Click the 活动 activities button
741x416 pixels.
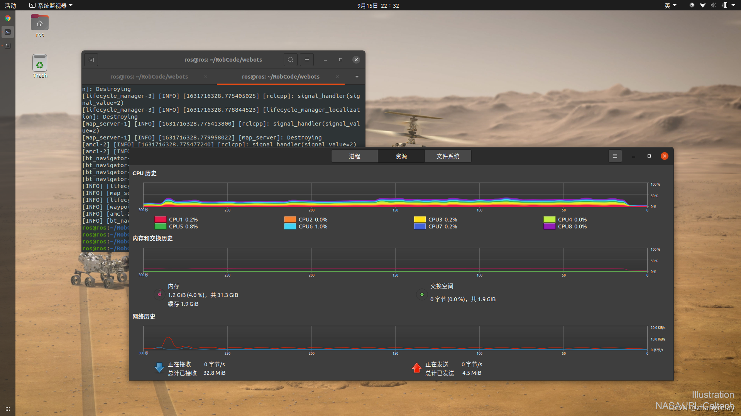pos(10,5)
